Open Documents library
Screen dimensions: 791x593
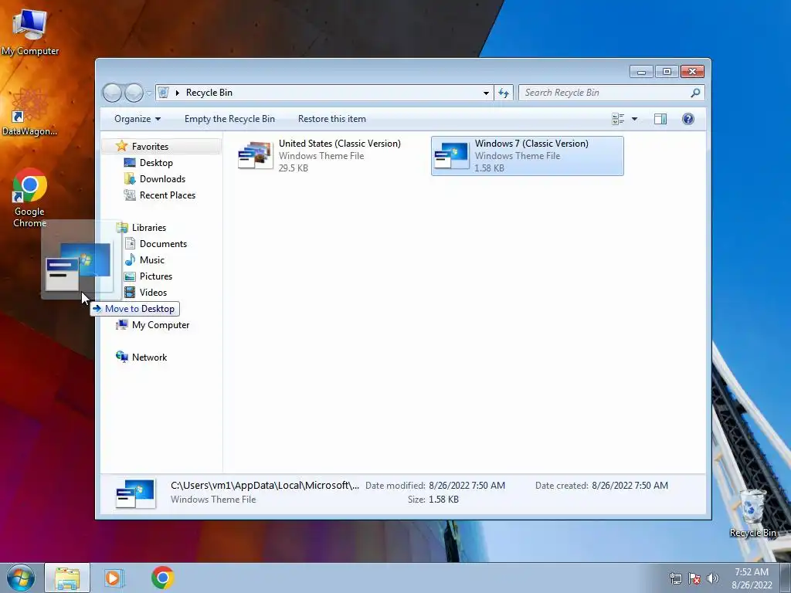point(163,243)
